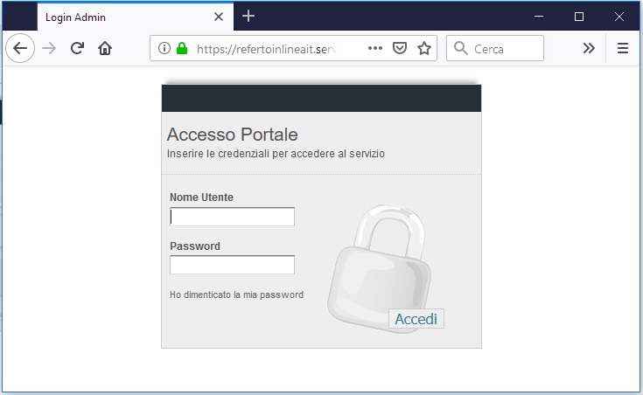Click the Cerca search box
The image size is (643, 395).
495,48
